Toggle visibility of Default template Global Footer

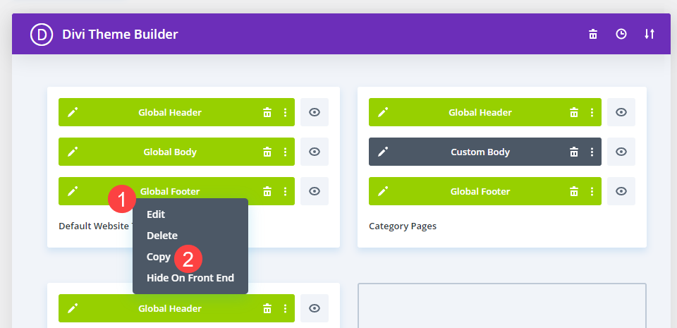click(x=315, y=191)
